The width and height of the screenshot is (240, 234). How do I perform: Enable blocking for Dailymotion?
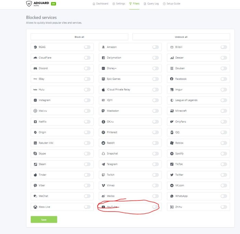click(x=156, y=58)
